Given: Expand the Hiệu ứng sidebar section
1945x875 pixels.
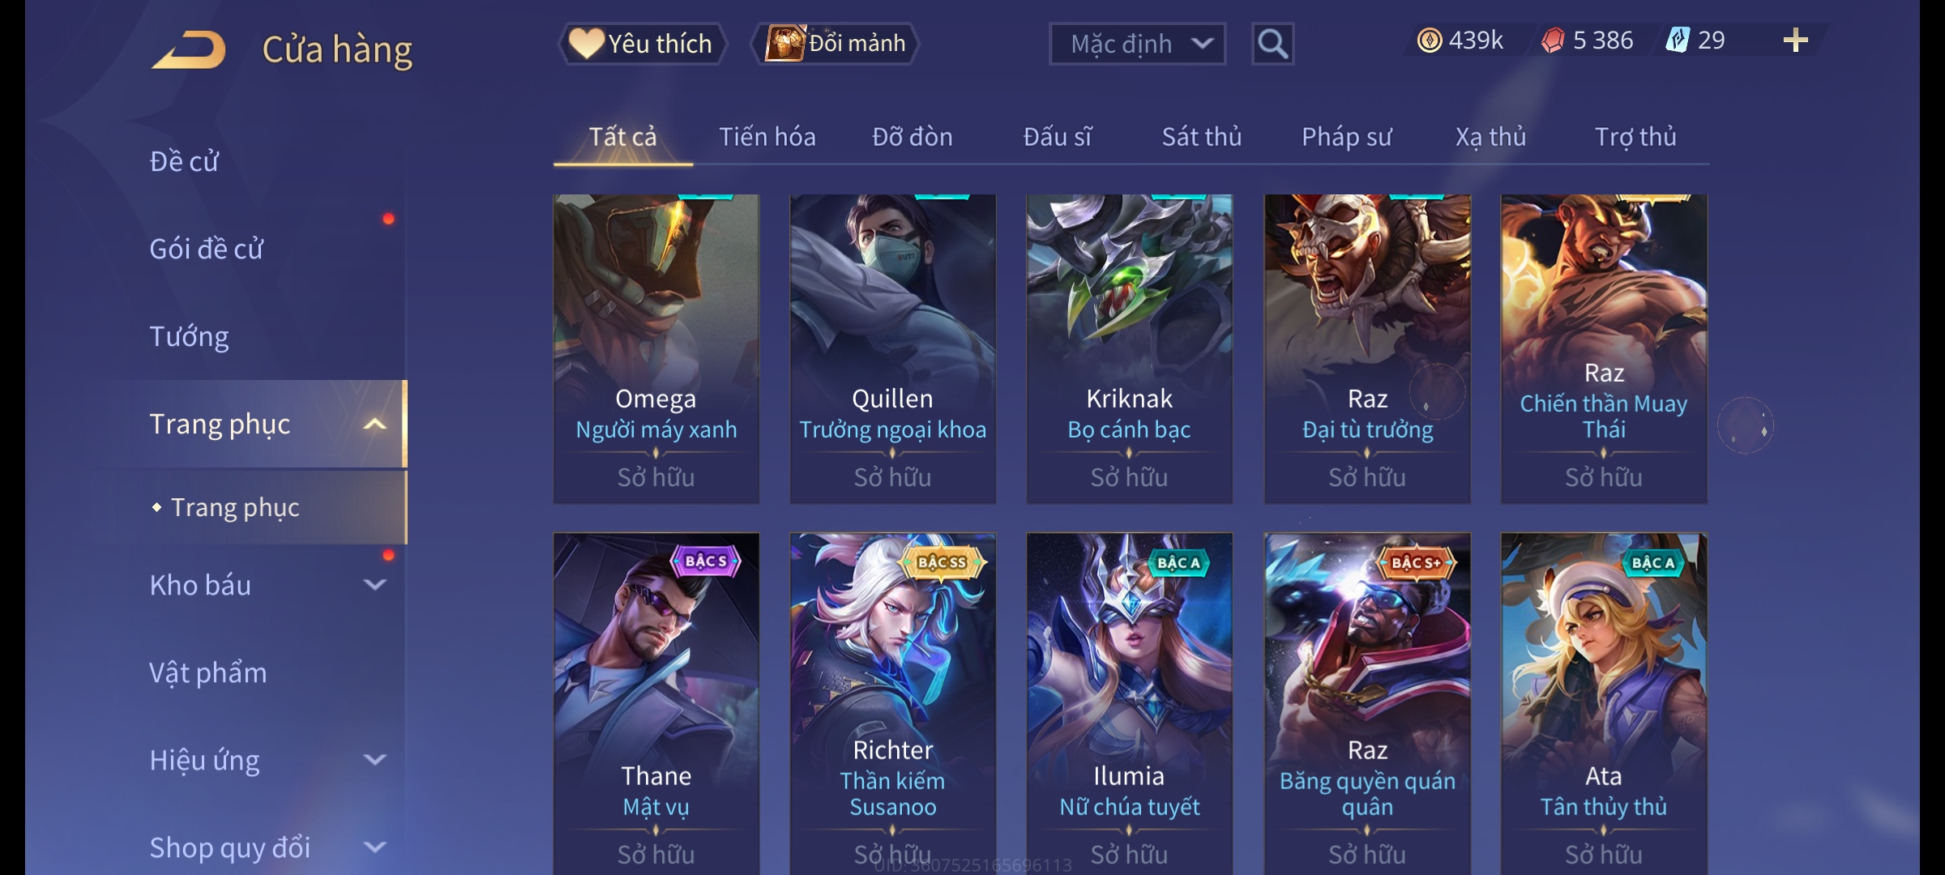Looking at the screenshot, I should click(374, 759).
